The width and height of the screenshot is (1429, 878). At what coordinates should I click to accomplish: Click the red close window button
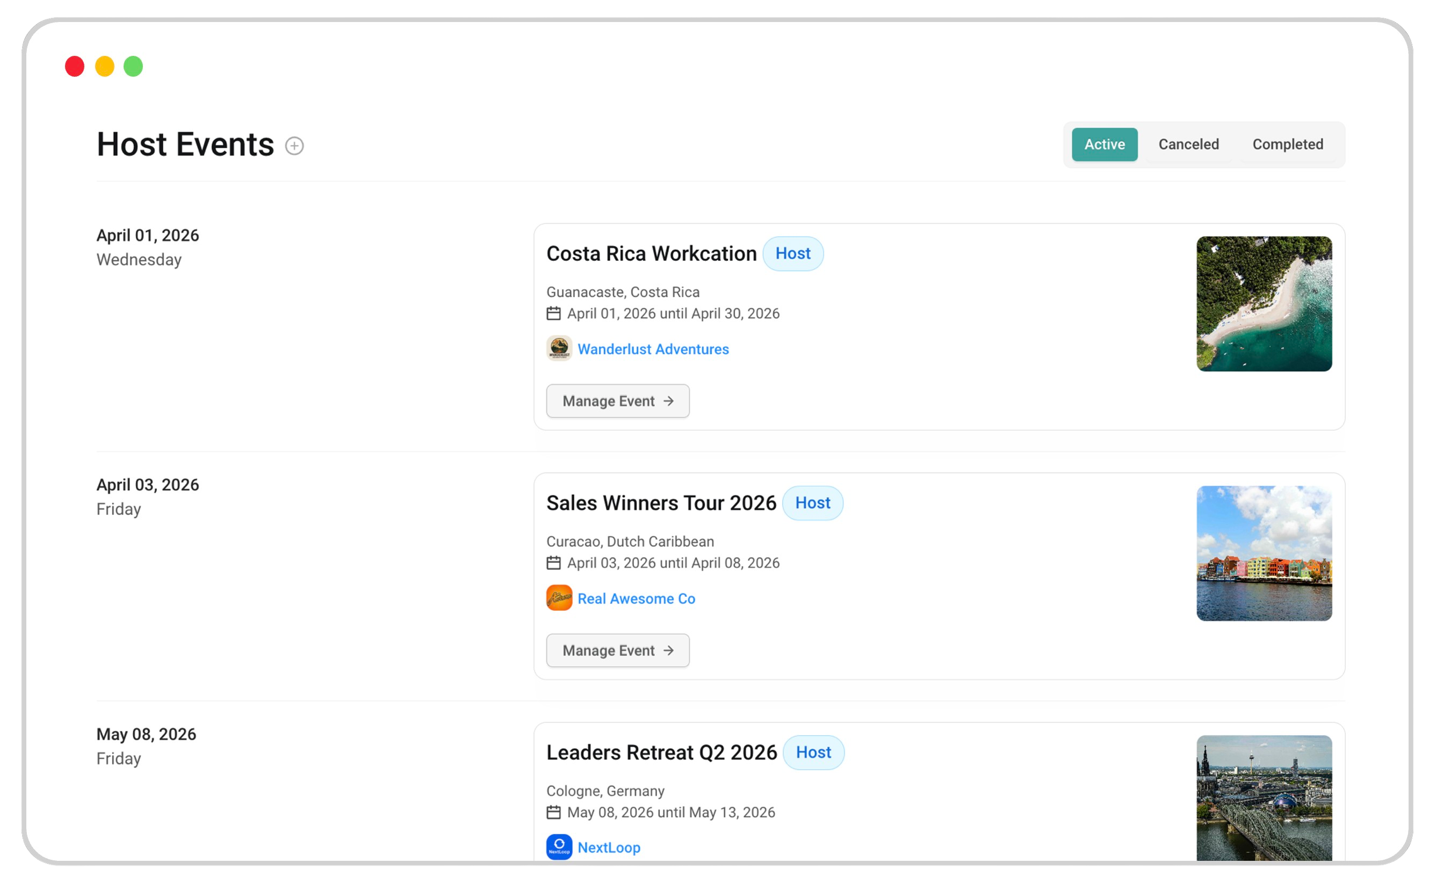point(74,66)
